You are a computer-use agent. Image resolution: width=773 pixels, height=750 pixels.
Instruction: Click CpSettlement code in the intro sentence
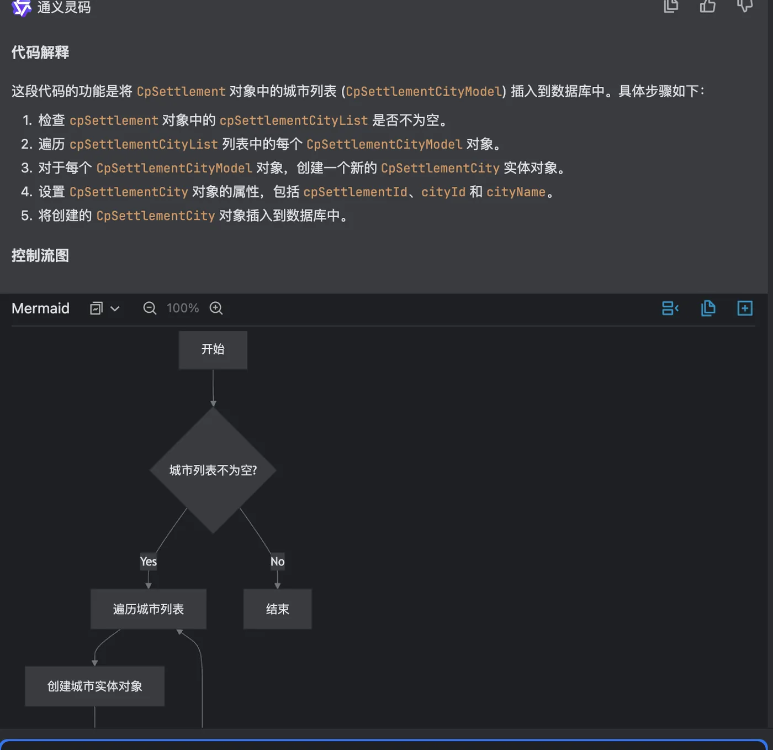tap(181, 91)
